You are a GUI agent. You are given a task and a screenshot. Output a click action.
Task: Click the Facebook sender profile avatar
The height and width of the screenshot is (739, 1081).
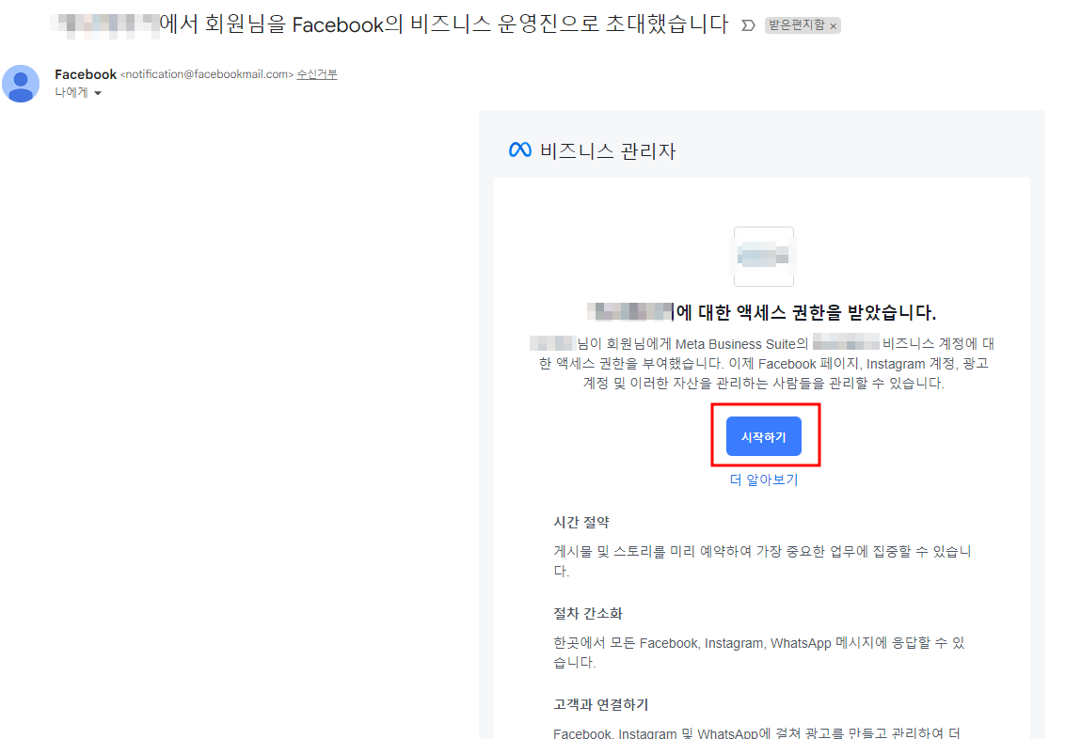pos(21,84)
